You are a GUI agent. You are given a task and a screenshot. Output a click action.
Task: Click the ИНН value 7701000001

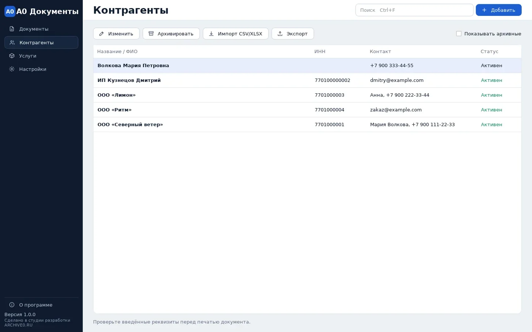click(329, 125)
